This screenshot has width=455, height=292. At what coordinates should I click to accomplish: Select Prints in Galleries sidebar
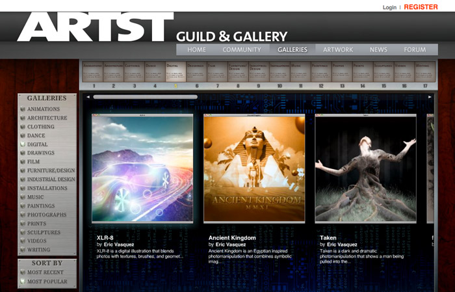pos(36,224)
